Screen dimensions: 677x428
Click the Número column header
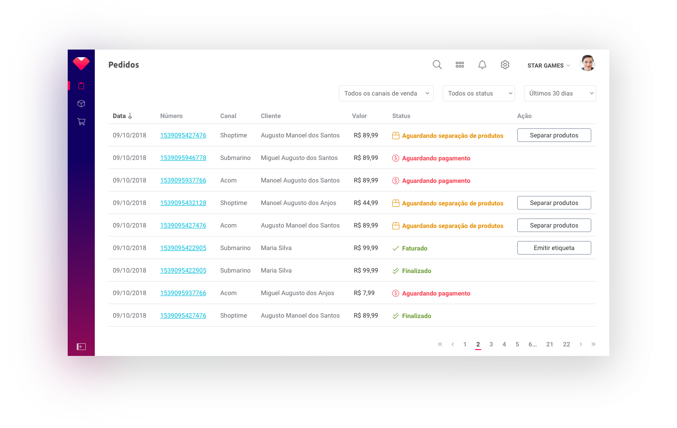172,116
